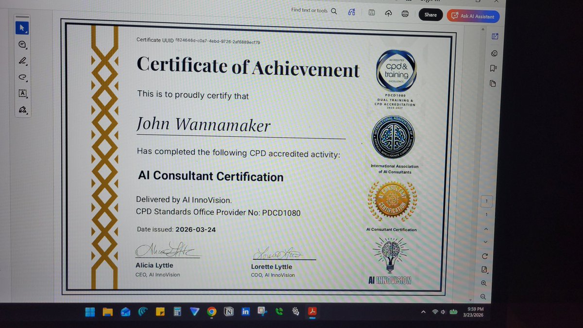Open the Fill & Sign pen tool
This screenshot has width=583, height=328.
click(x=22, y=110)
